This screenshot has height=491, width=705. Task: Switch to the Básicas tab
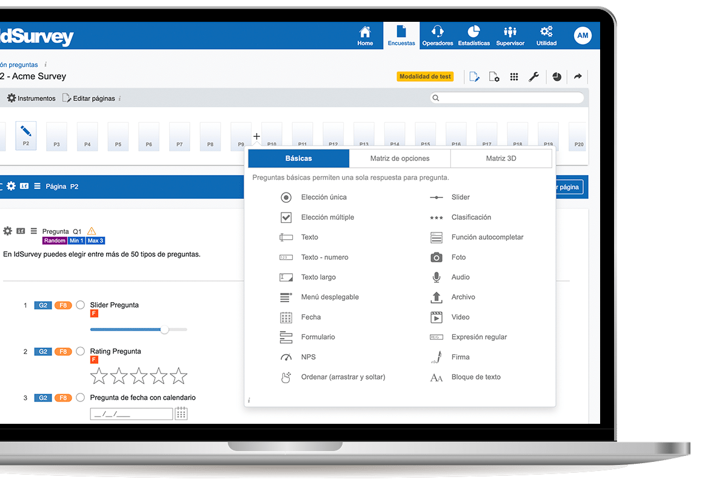[x=298, y=159]
